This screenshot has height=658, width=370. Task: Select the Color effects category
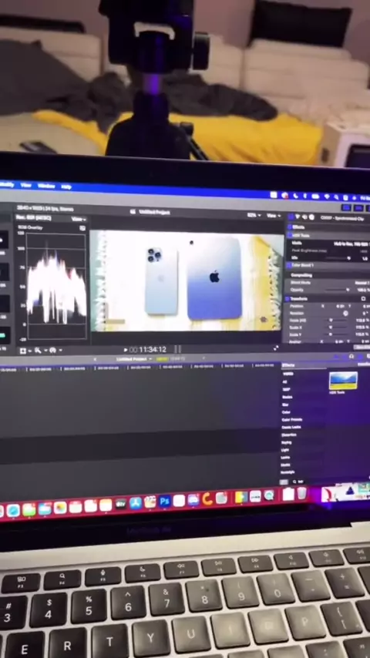point(286,412)
